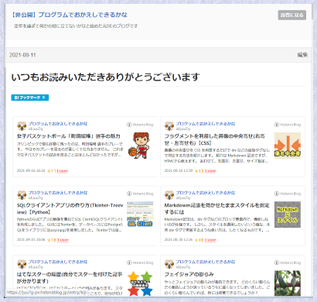Click blog name link on フェイジョアの膨らみ card
The width and height of the screenshot is (317, 302).
click(x=206, y=262)
